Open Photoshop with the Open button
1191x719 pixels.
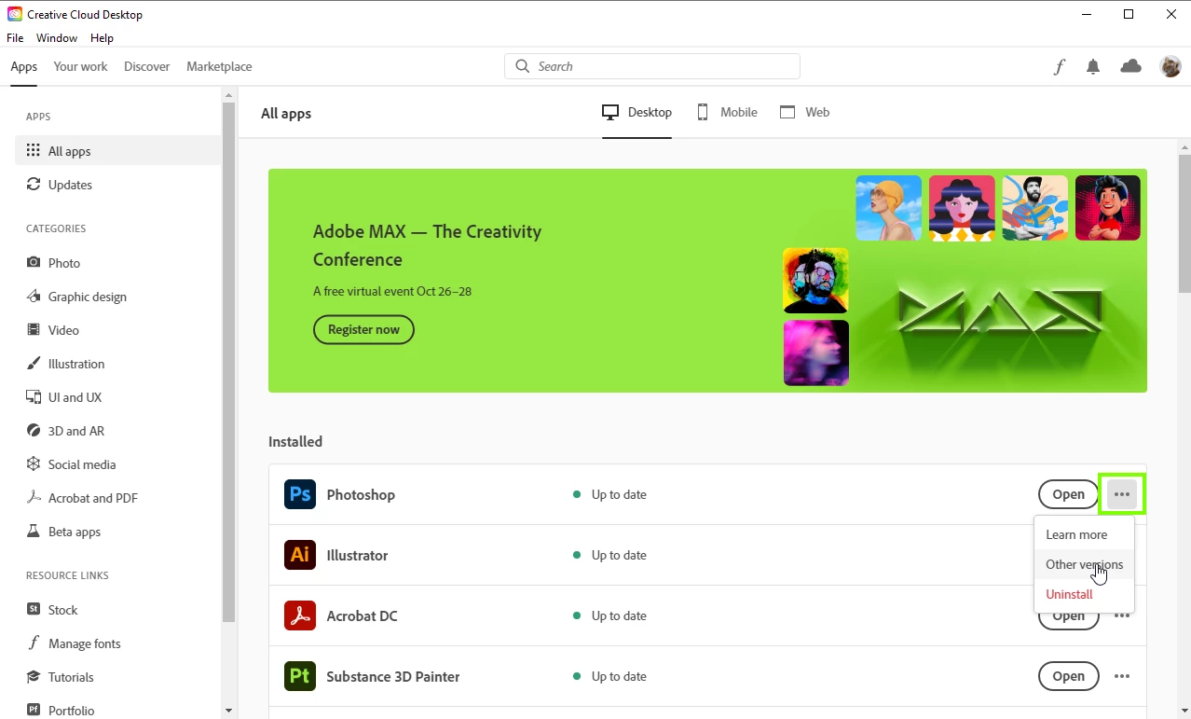click(x=1069, y=494)
